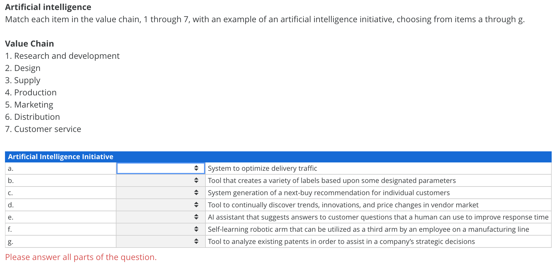The image size is (555, 265).
Task: Select the "4. Production" value chain item
Action: tap(31, 92)
